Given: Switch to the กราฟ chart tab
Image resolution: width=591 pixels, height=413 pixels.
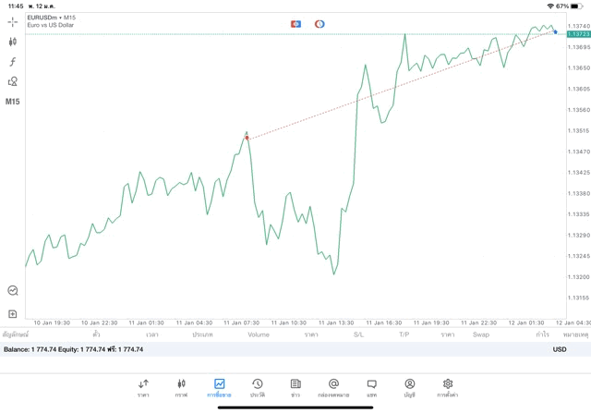Looking at the screenshot, I should point(181,387).
